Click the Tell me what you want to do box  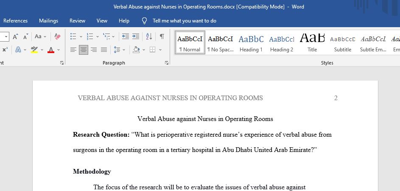[x=185, y=21]
